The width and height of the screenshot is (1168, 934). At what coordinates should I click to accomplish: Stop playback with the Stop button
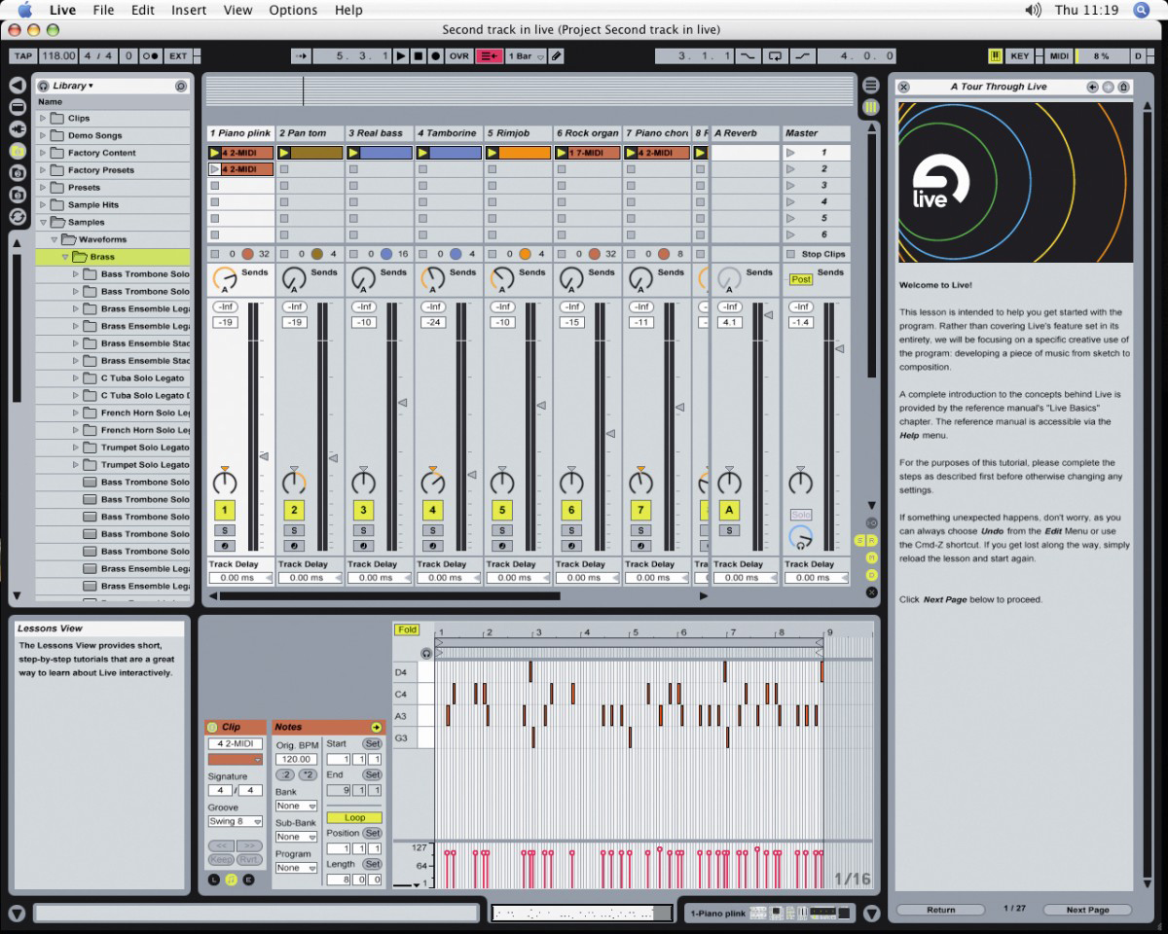(419, 56)
